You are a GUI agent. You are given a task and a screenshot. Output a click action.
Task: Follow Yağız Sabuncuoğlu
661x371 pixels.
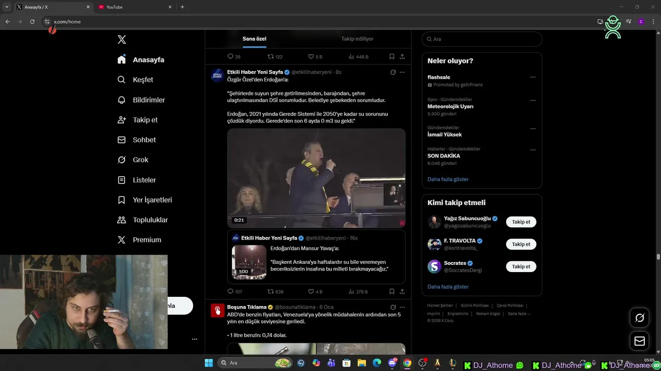coord(521,222)
